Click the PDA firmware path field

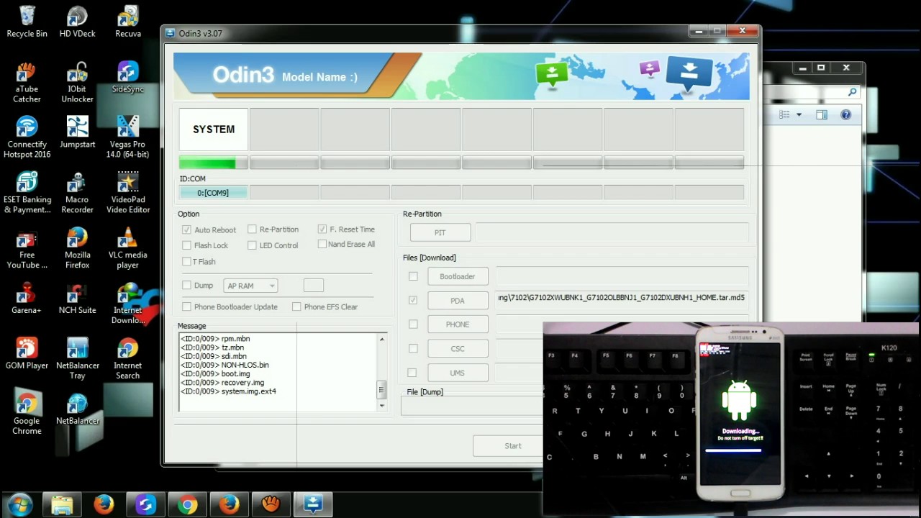[622, 299]
